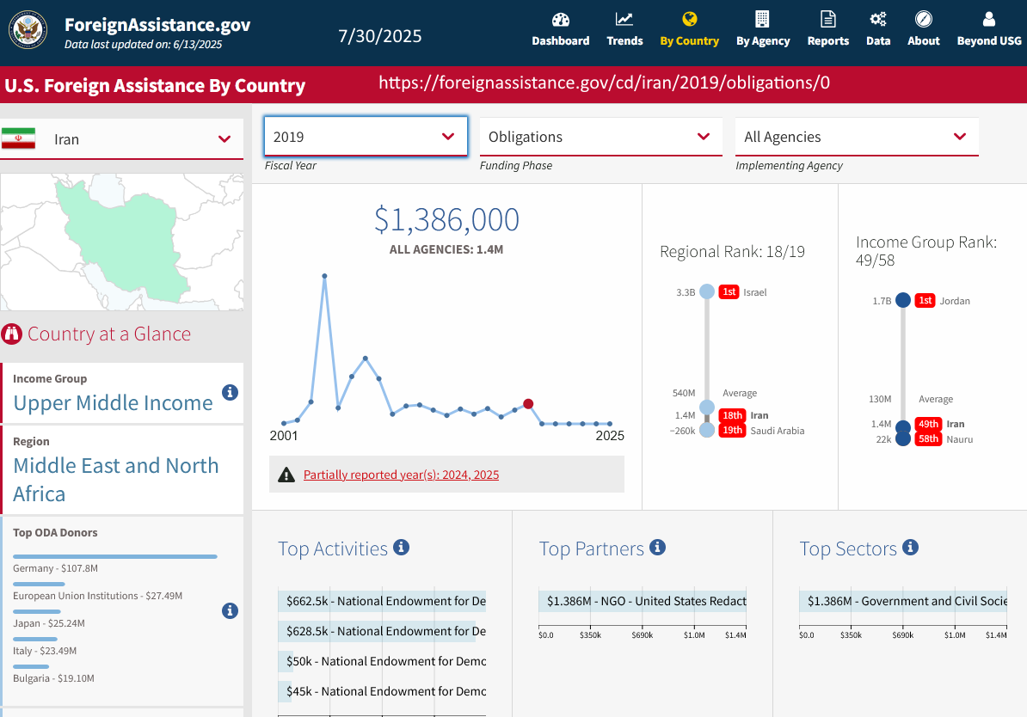
Task: Click the $50k National Endowment activity bar
Action: click(382, 661)
